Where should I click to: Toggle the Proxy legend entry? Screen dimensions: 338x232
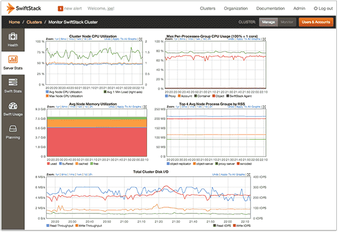click(x=170, y=96)
